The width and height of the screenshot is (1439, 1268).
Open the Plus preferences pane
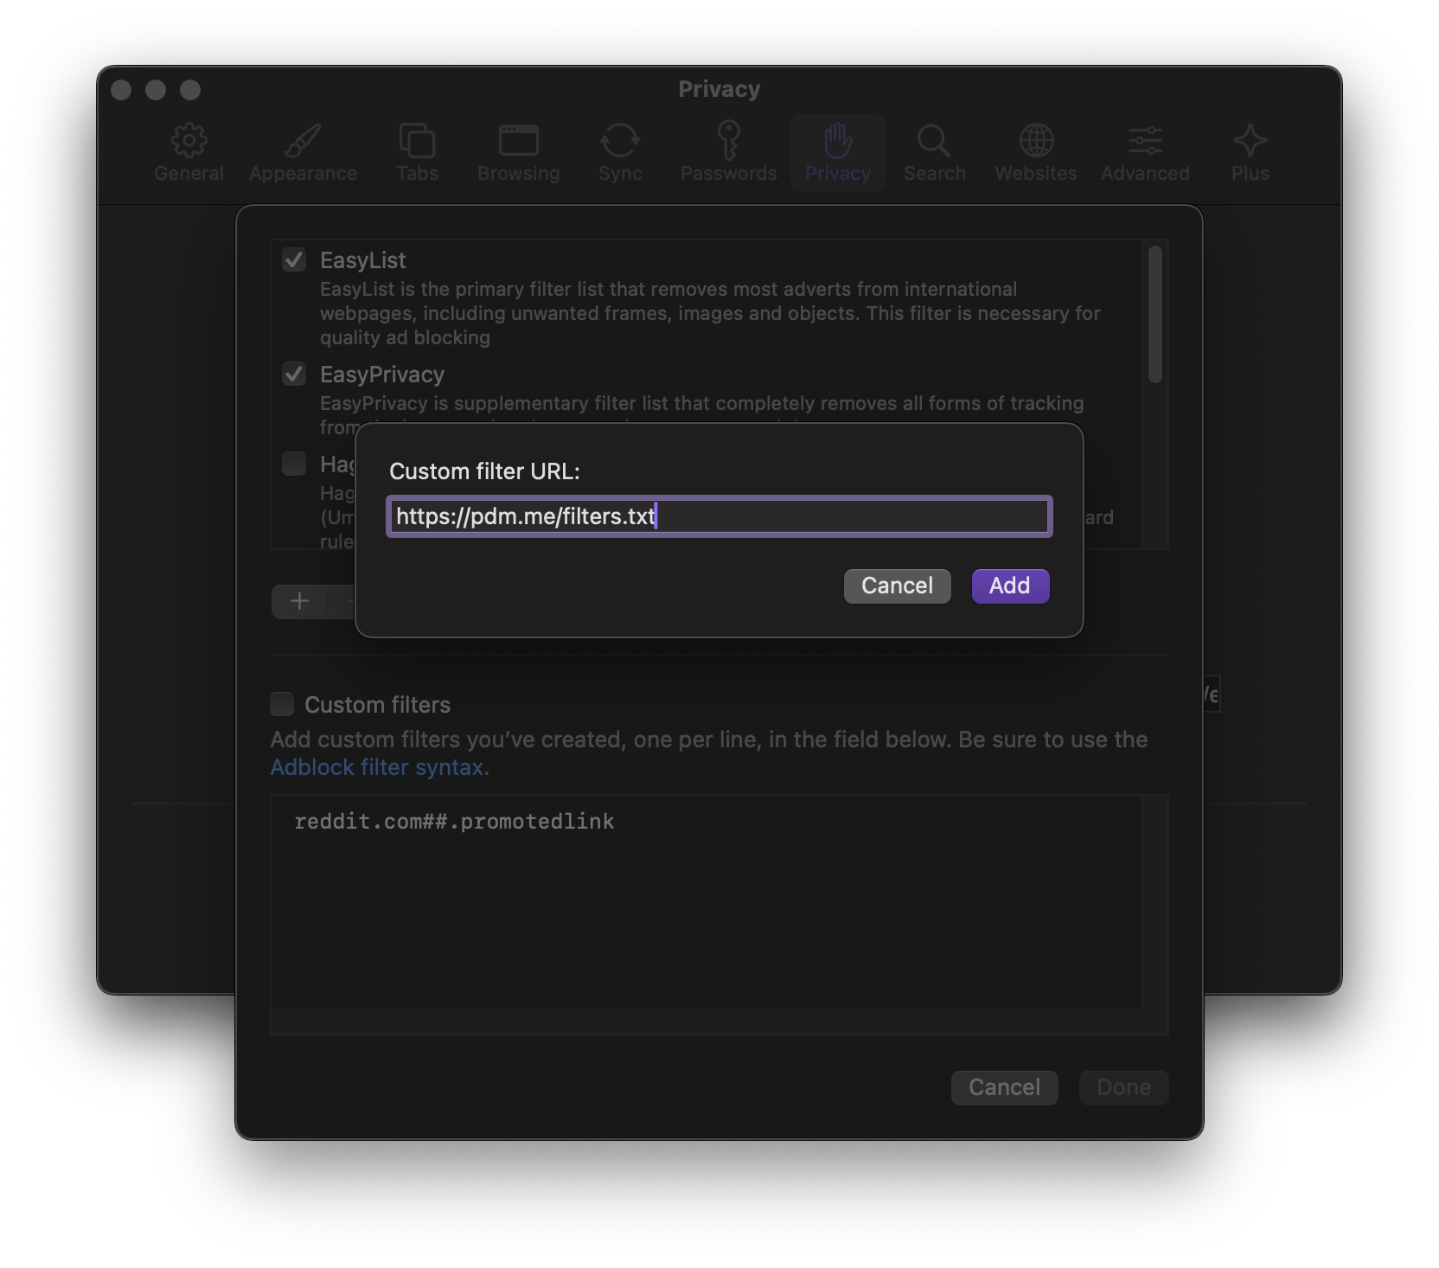(1250, 153)
